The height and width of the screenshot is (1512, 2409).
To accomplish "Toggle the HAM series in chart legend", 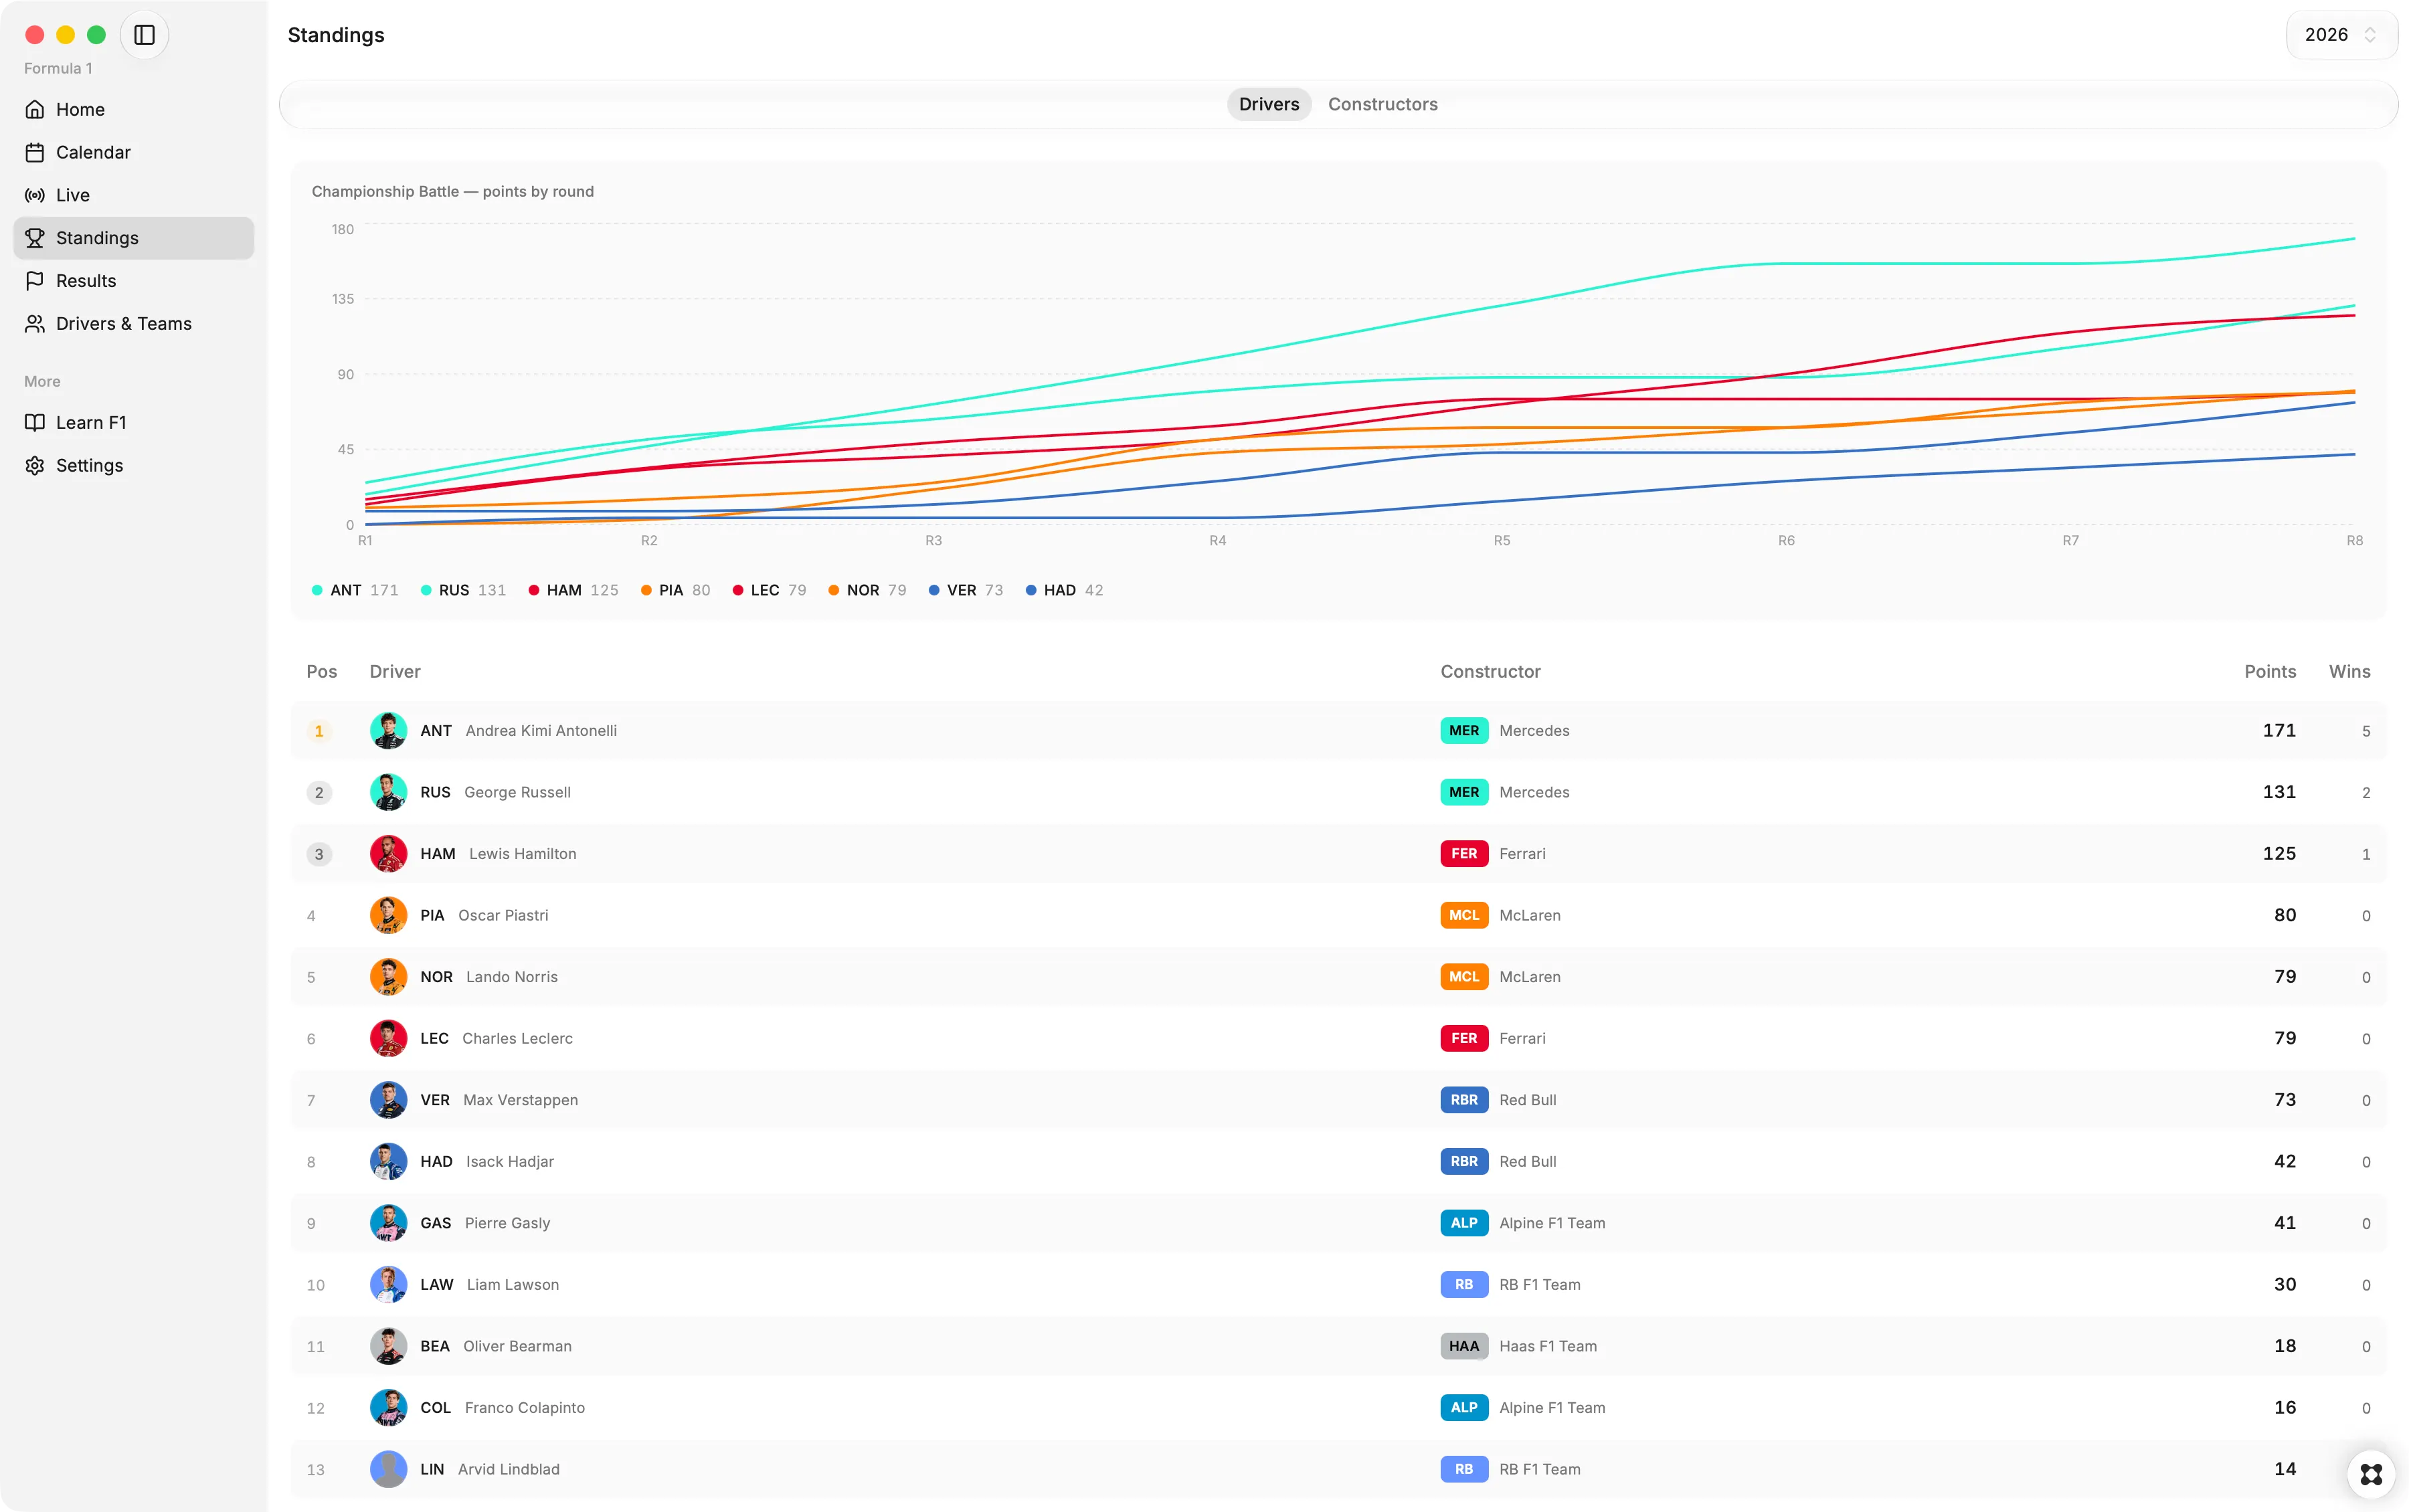I will [573, 590].
